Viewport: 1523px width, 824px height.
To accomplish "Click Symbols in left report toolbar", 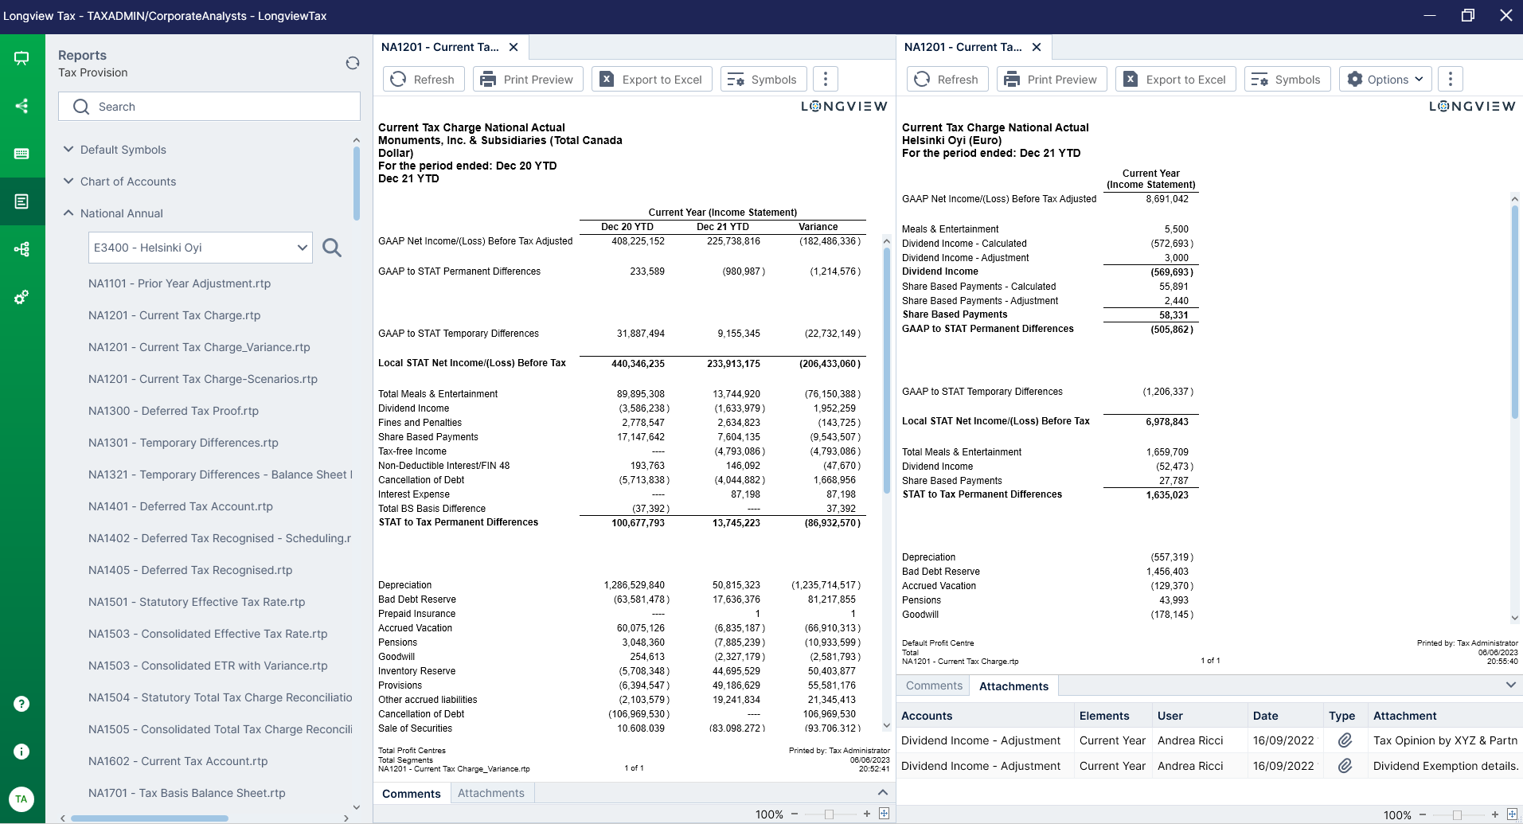I will (x=763, y=79).
